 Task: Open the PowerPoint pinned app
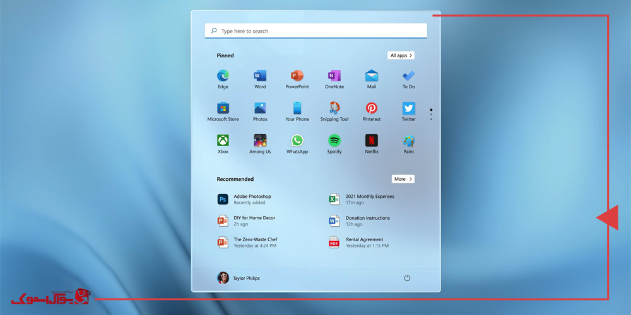[x=297, y=76]
